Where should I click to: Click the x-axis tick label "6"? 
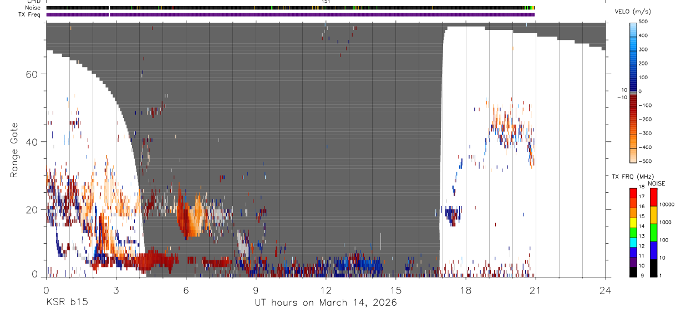(186, 290)
